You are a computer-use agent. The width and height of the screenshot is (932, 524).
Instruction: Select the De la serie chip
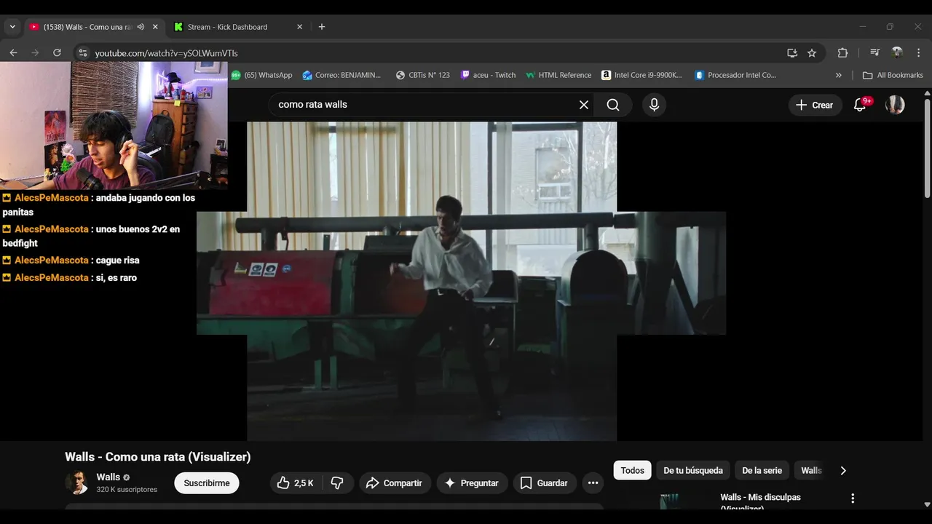click(762, 471)
